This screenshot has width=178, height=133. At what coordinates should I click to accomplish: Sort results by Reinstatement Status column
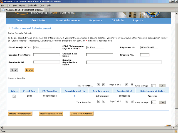[x=152, y=91]
